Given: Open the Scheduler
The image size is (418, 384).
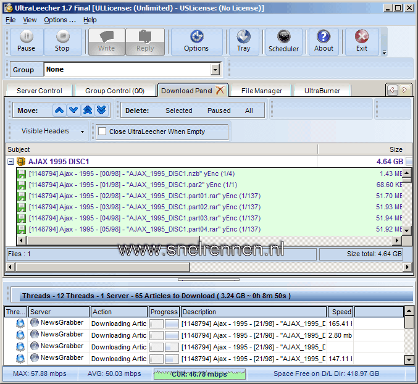Looking at the screenshot, I should tap(283, 41).
